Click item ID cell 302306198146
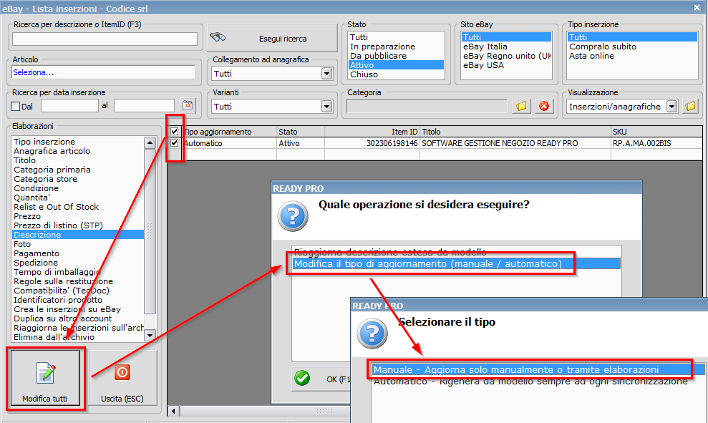 (372, 143)
